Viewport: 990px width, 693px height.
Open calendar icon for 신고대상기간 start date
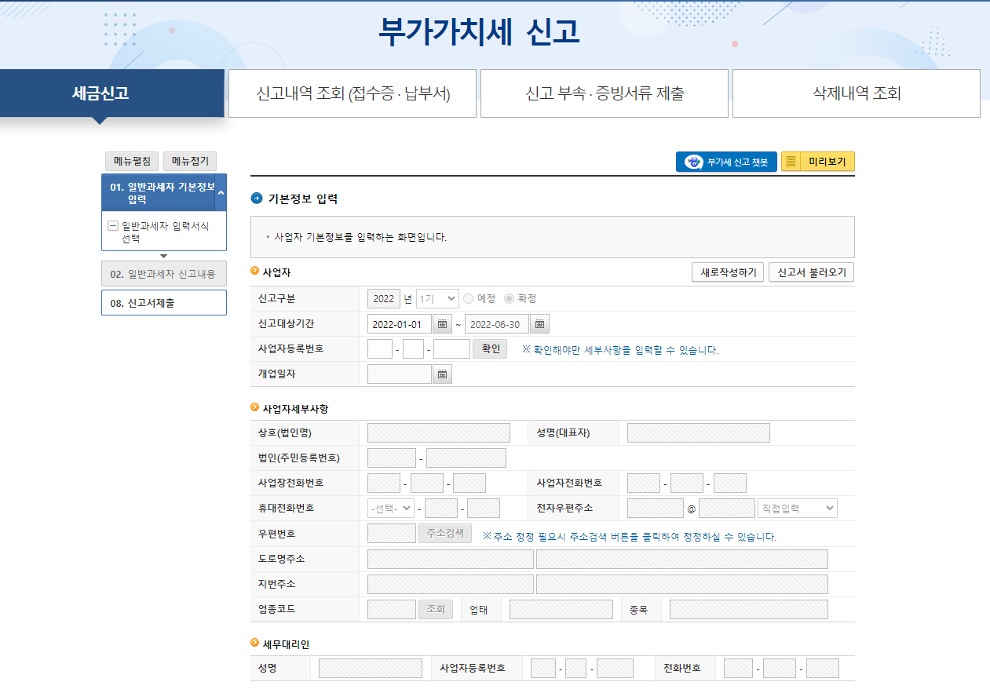point(442,324)
